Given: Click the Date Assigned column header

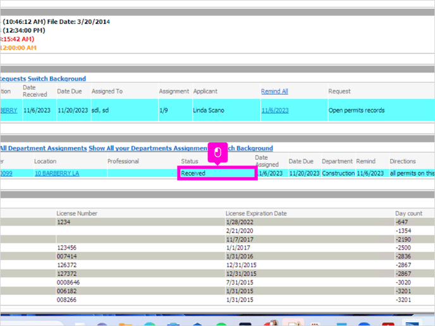Looking at the screenshot, I should pos(267,161).
